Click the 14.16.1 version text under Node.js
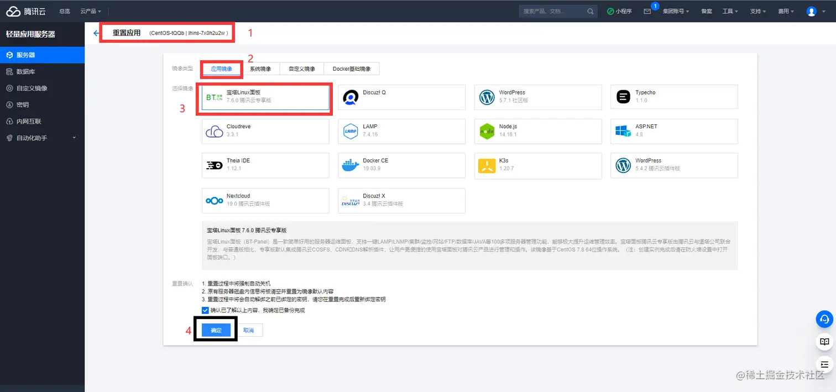The height and width of the screenshot is (392, 836). [508, 134]
